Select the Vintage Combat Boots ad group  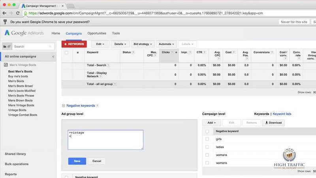23,115
